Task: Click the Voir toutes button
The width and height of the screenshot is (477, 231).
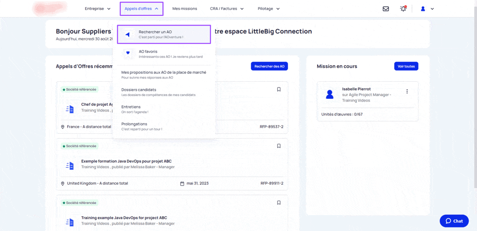Action: 406,66
